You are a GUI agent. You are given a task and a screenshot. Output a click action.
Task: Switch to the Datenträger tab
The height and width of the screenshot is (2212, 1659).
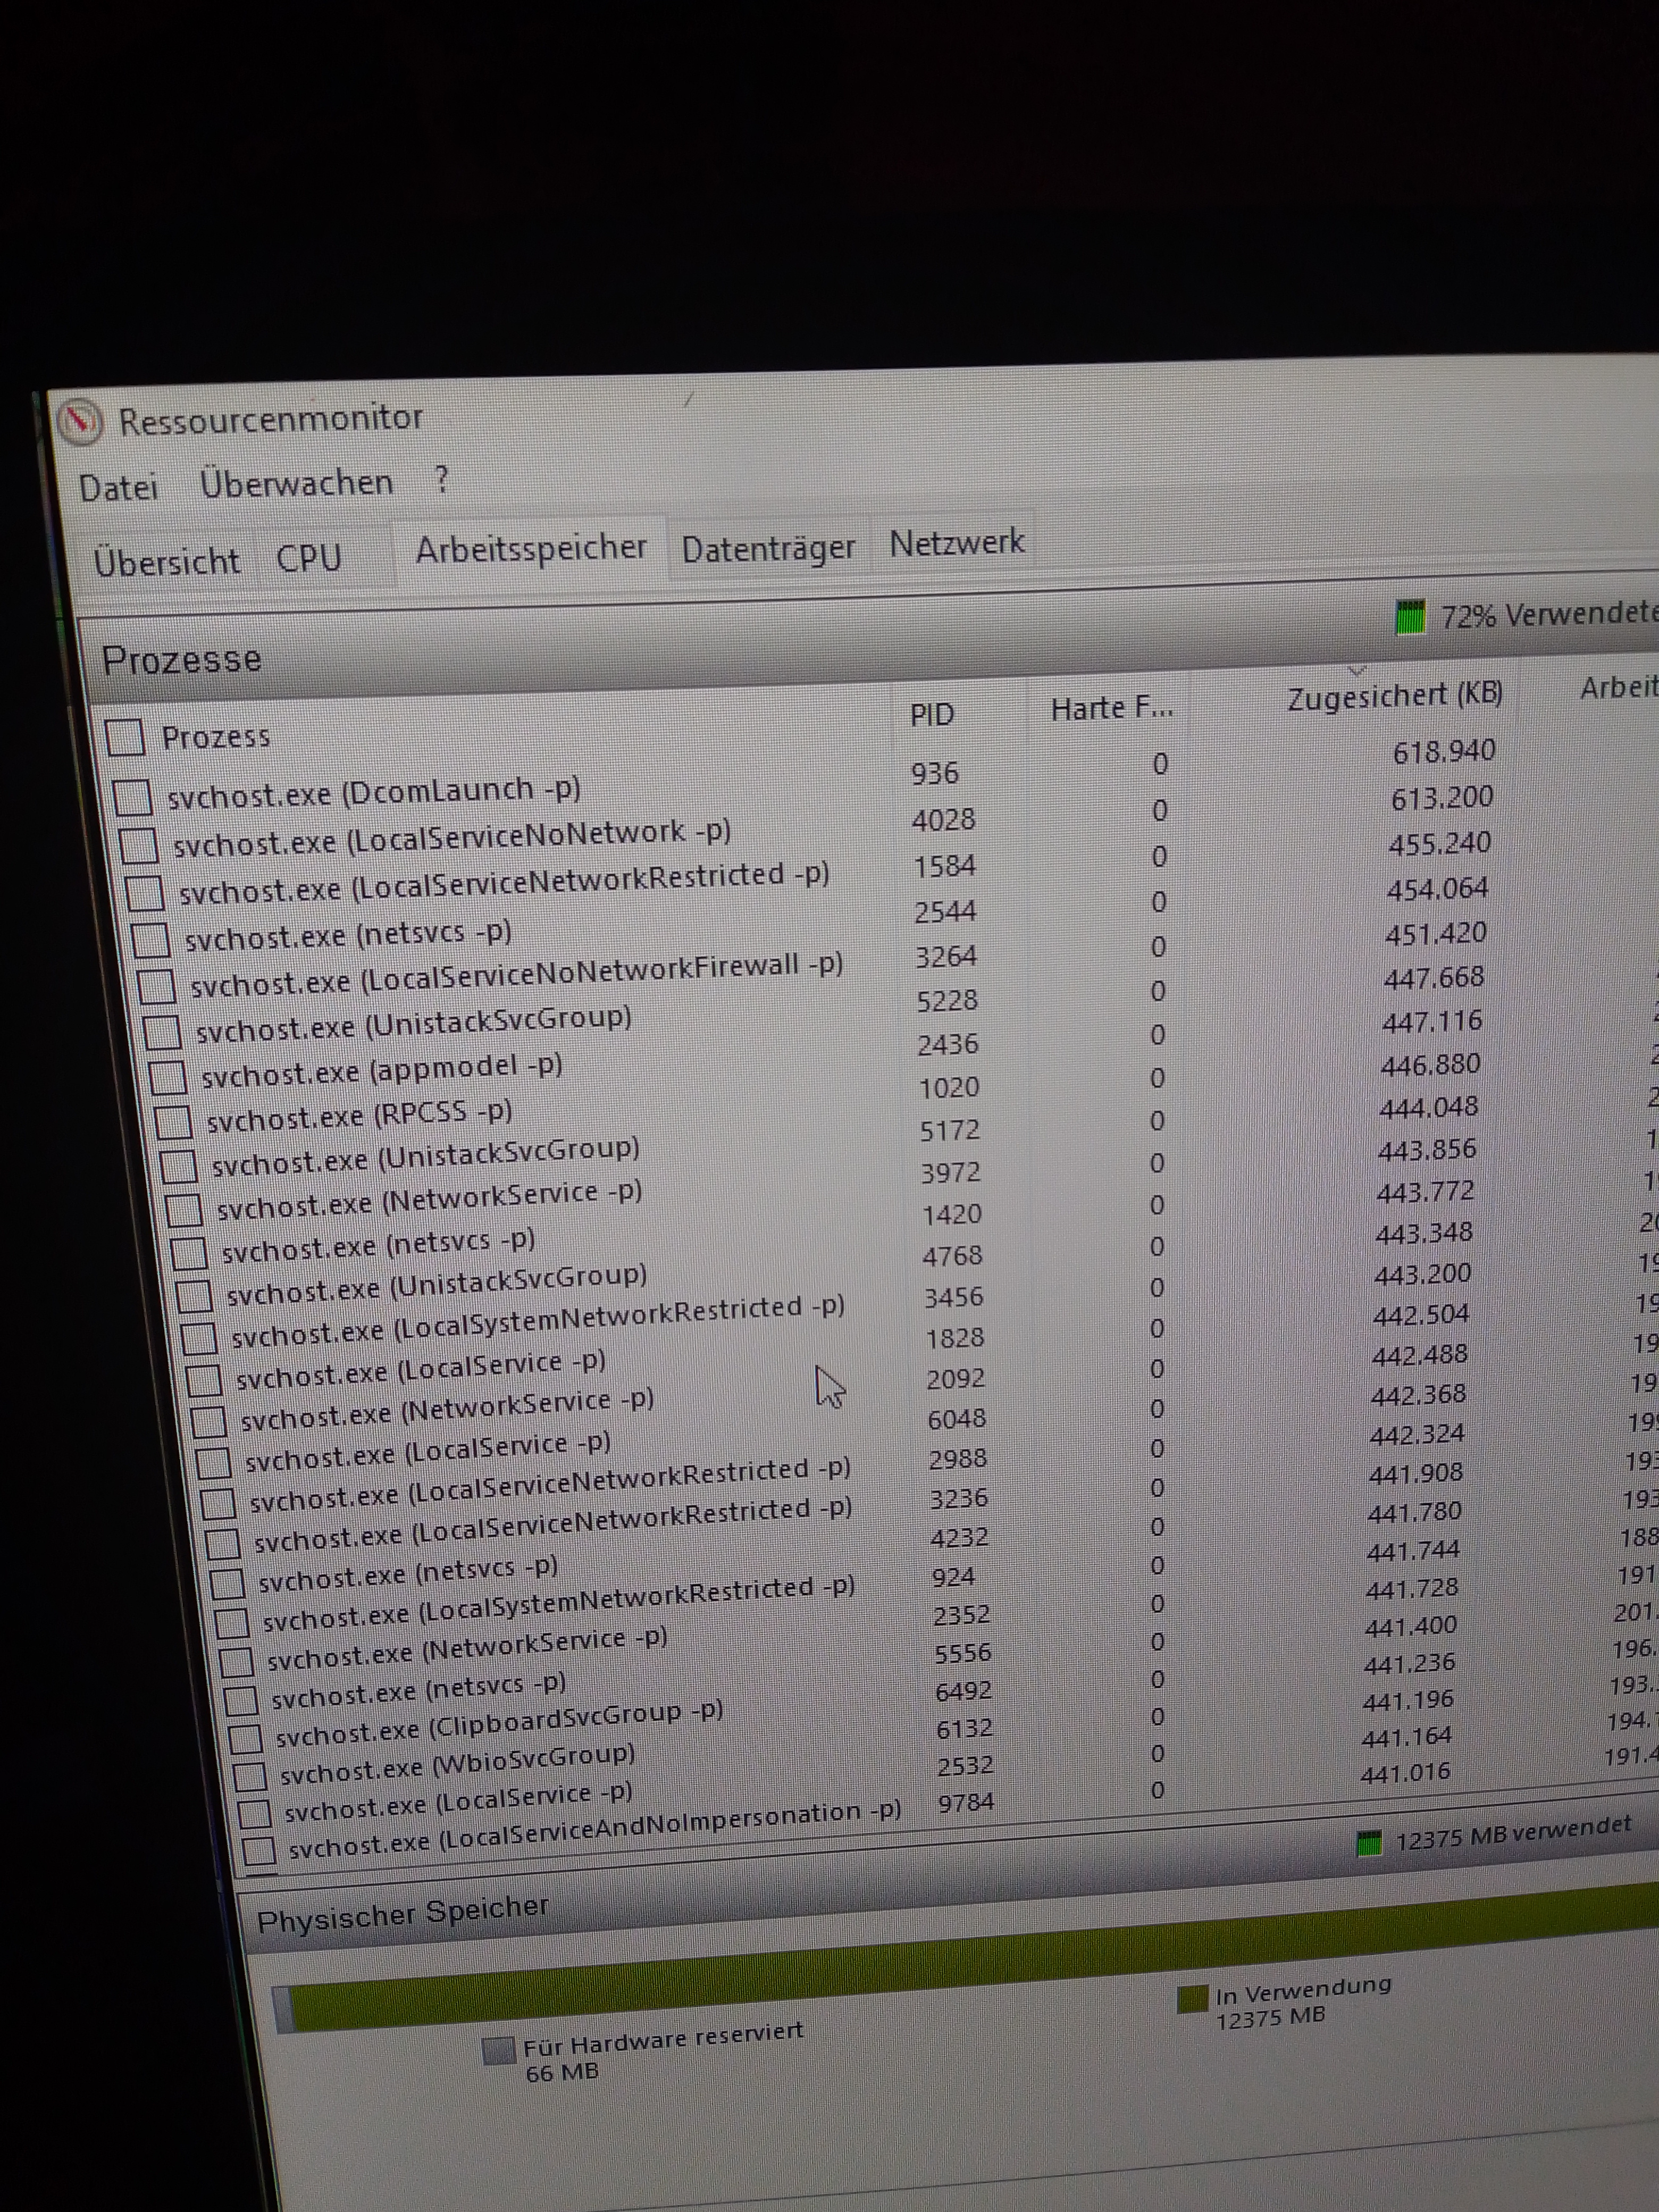tap(768, 548)
